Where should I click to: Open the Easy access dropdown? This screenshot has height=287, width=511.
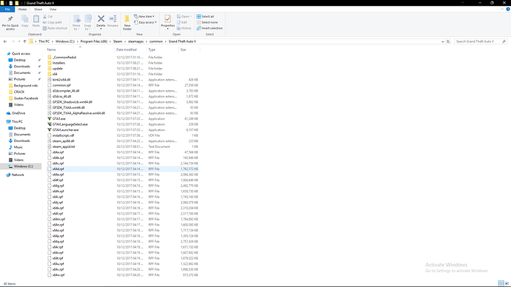(145, 22)
